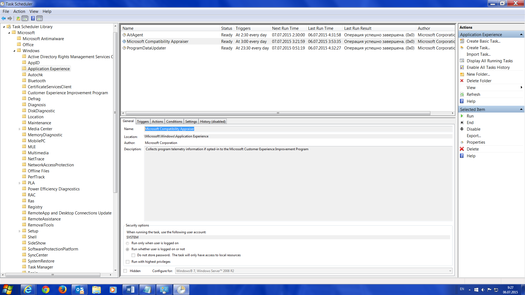Open Outlook from the taskbar
The height and width of the screenshot is (295, 525).
pos(80,290)
